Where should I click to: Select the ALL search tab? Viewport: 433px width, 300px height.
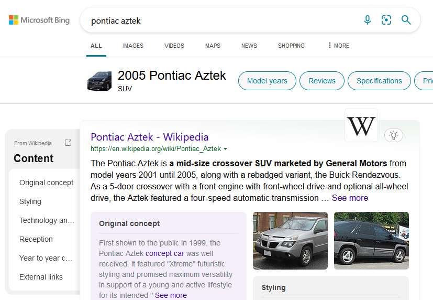(96, 46)
